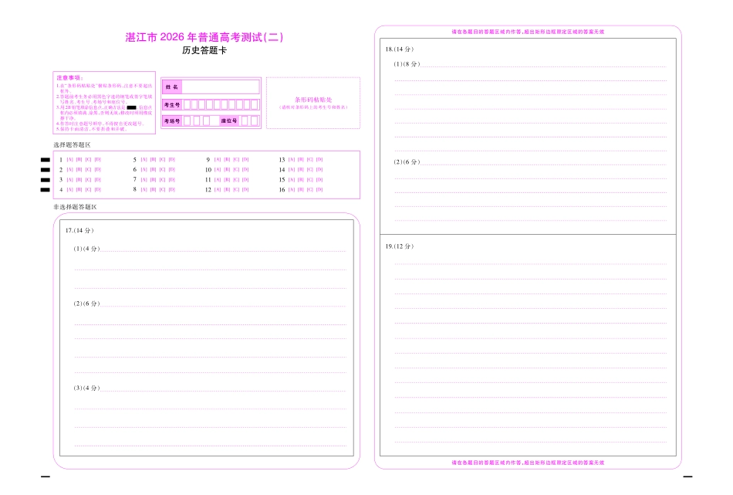Click the last 考生号 digit box

click(x=255, y=105)
